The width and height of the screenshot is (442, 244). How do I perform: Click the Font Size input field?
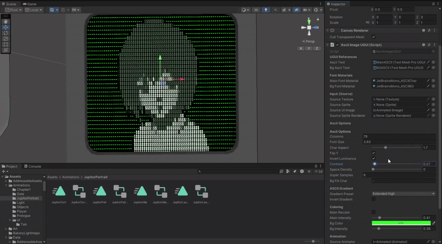click(x=399, y=142)
